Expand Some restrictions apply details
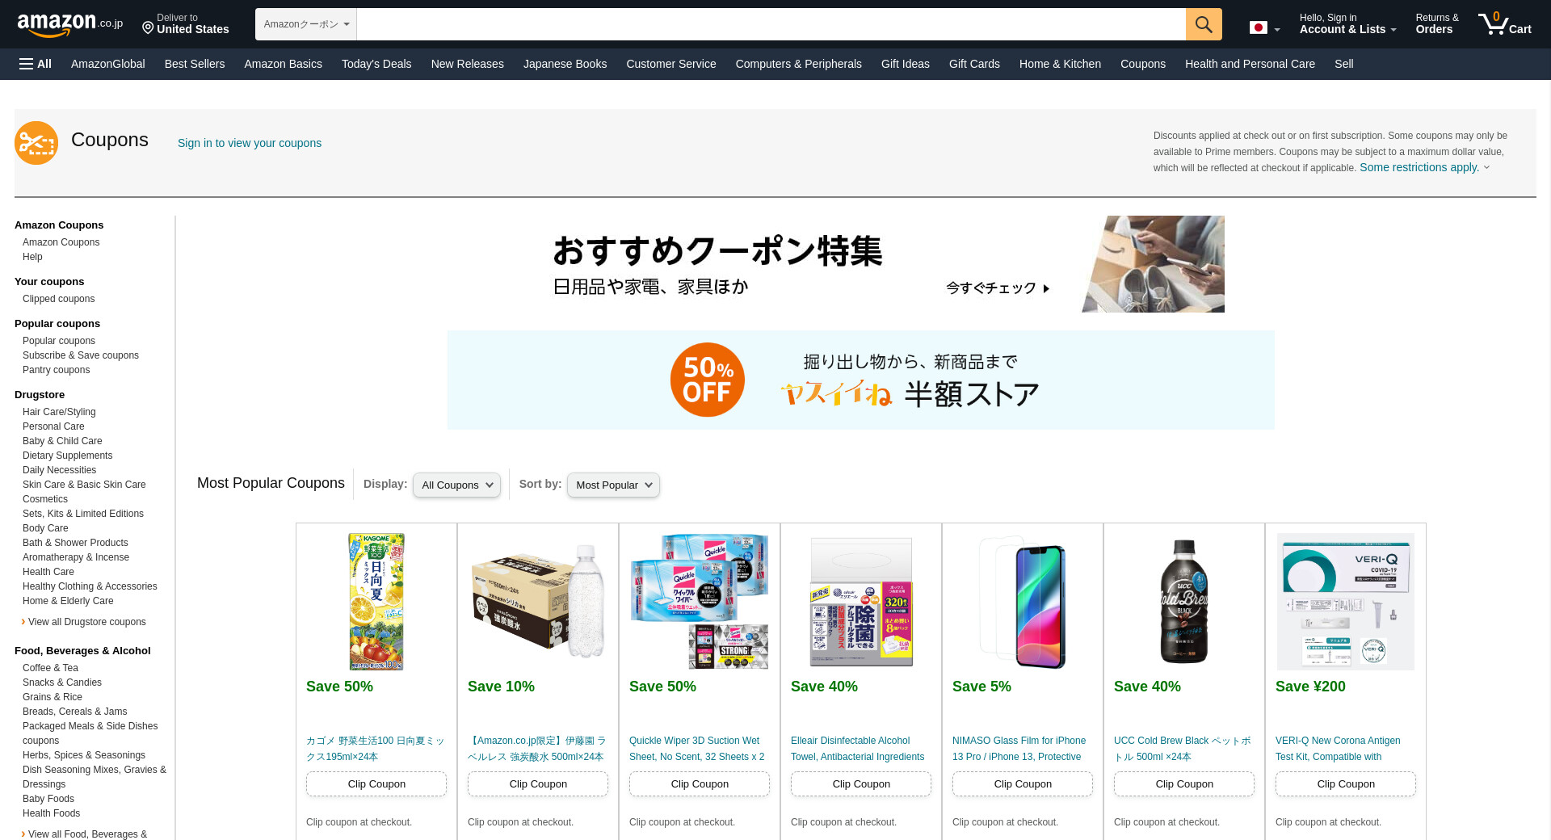This screenshot has width=1551, height=840. point(1424,167)
